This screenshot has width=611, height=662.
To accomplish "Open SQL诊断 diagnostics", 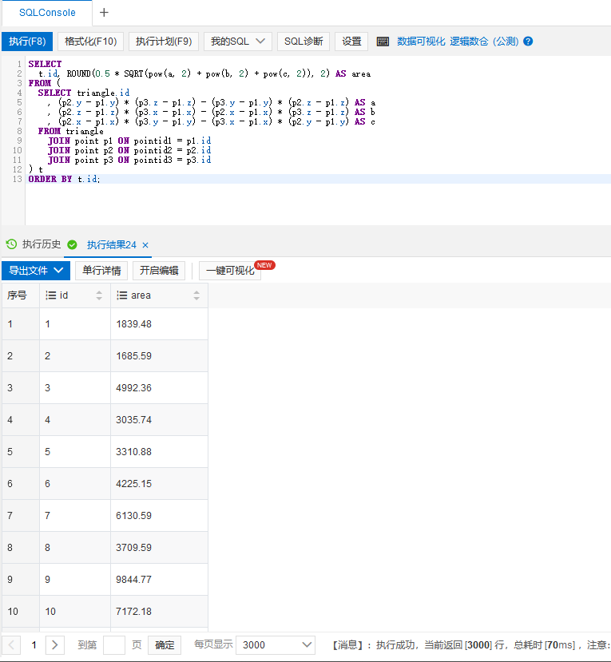I will click(x=304, y=42).
